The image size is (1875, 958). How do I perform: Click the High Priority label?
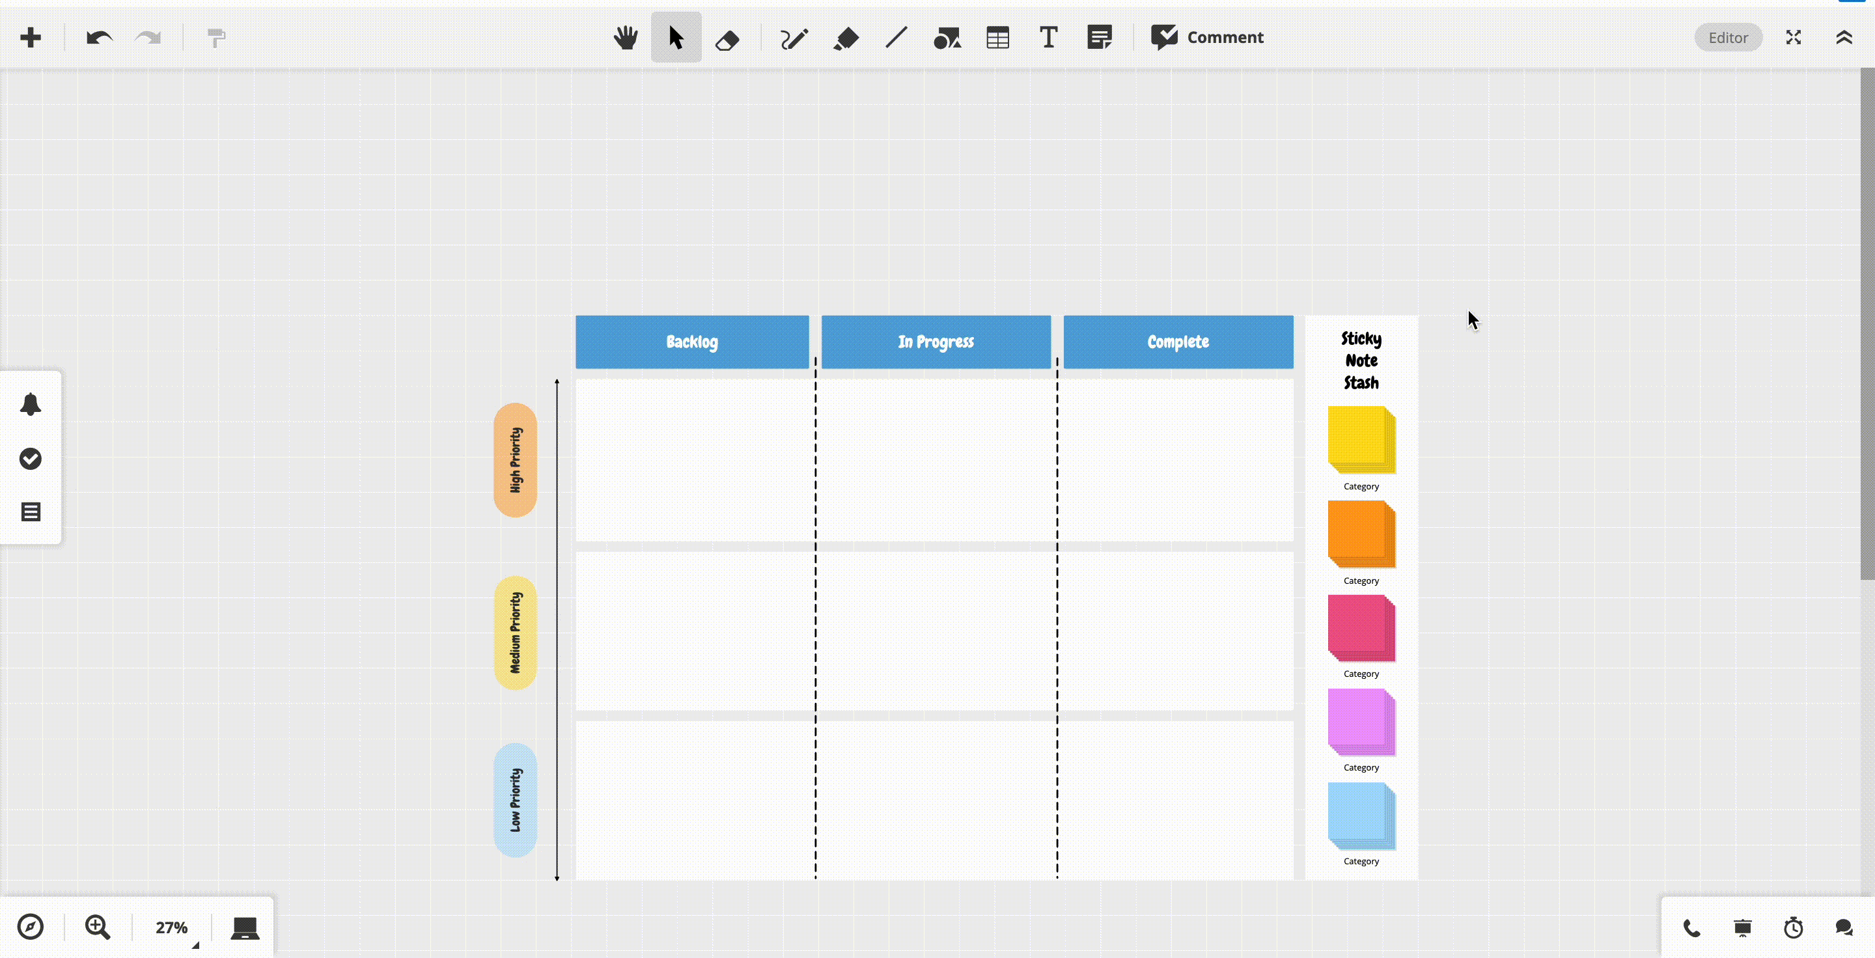[x=516, y=460]
